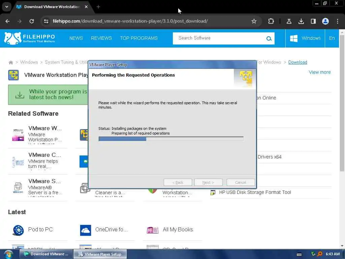This screenshot has width=345, height=259.
Task: Toggle the browser side panel icon
Action: click(313, 21)
